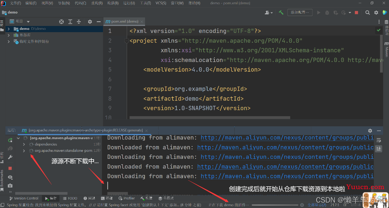Screen dimensions: 389x208
Task: Open the VCS(S) menu
Action: [x=161, y=3]
